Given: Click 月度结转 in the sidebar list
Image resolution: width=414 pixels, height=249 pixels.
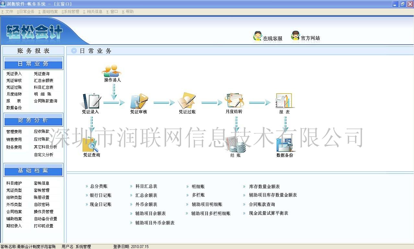Looking at the screenshot, I should [14, 94].
